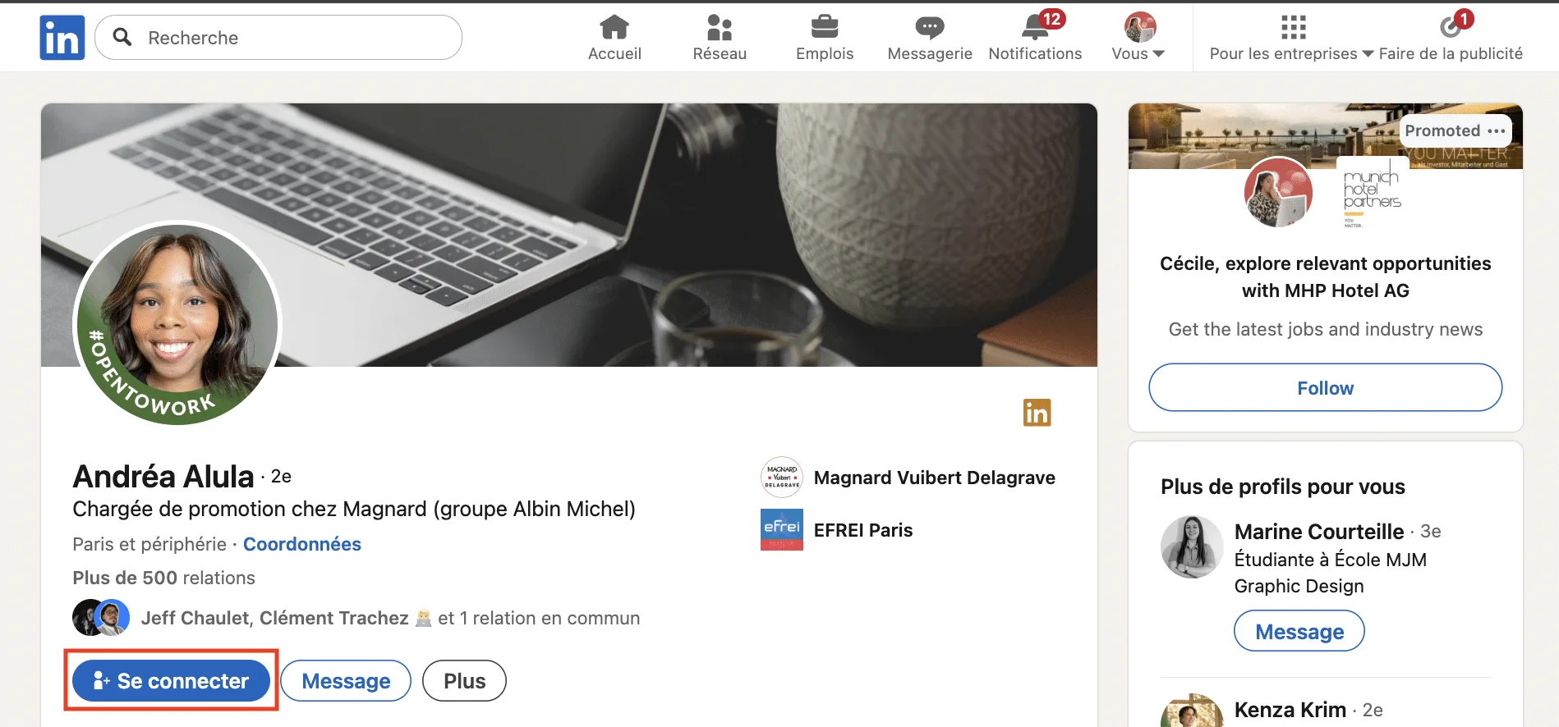Click the Cécile ad profile picture
Screen dimensions: 1559x727
pyautogui.click(x=1278, y=192)
